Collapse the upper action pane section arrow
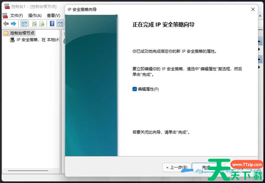The width and height of the screenshot is (265, 183). pos(259,41)
